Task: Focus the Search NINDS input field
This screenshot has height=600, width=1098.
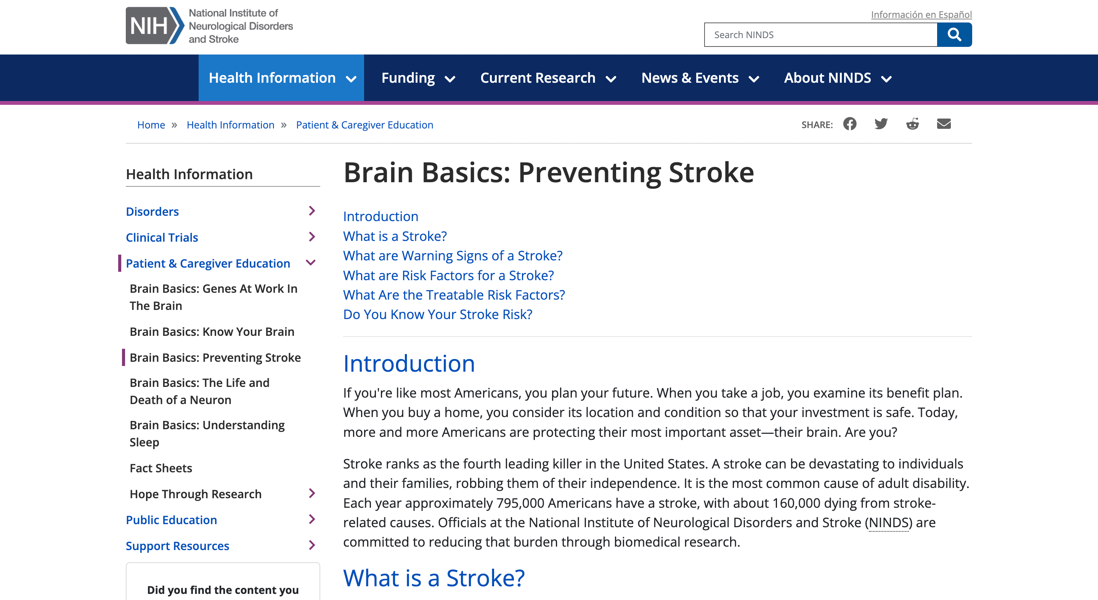Action: 820,35
